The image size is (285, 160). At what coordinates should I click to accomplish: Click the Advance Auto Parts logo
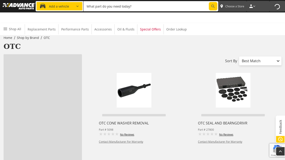tap(19, 6)
